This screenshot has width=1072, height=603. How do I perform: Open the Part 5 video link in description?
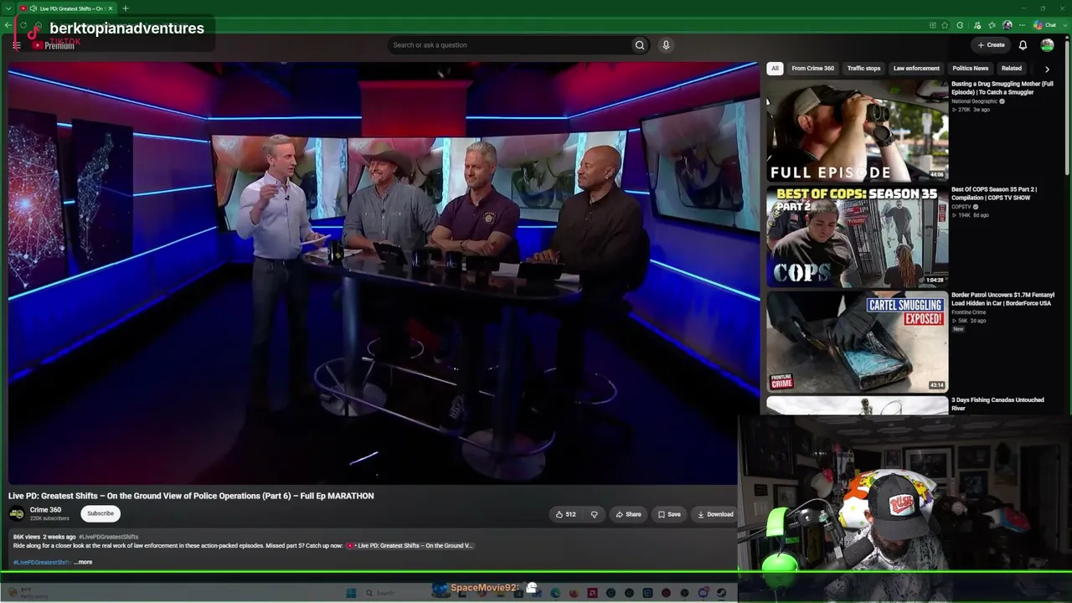410,546
